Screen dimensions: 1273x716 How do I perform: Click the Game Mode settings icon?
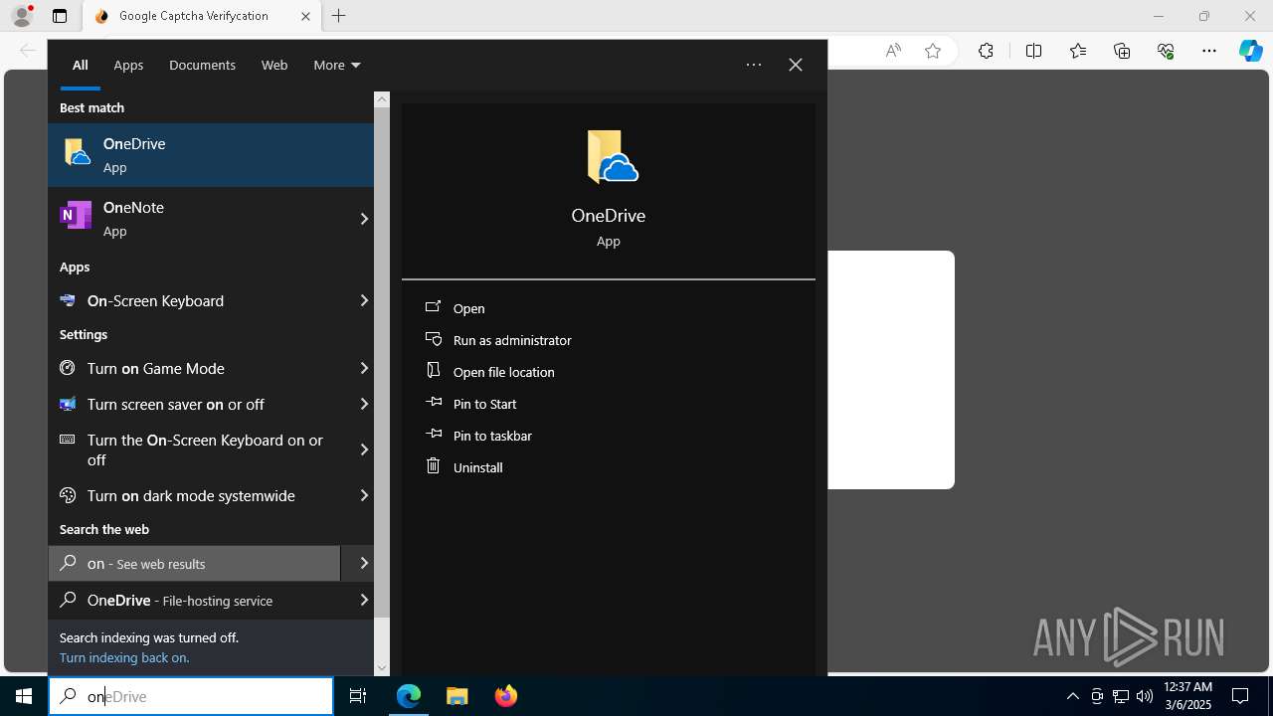coord(68,368)
